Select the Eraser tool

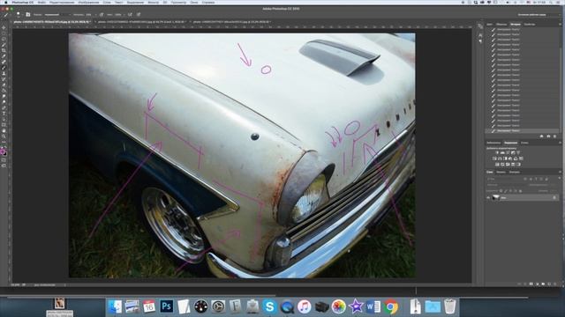tap(4, 85)
